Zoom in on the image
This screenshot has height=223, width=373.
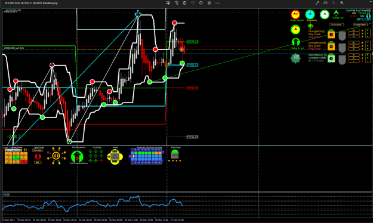click(x=342, y=3)
